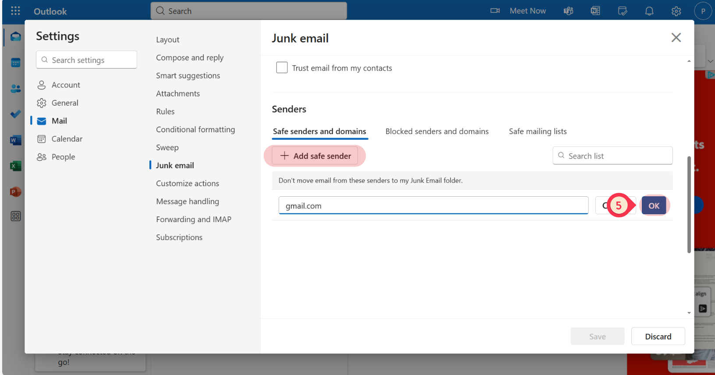Click the magnifier in Search settings
Viewport: 715px width, 375px height.
tap(44, 60)
